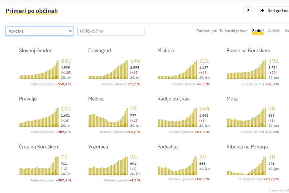Click the share arrow icon
Image resolution: width=289 pixels, height=193 pixels.
pyautogui.click(x=262, y=11)
